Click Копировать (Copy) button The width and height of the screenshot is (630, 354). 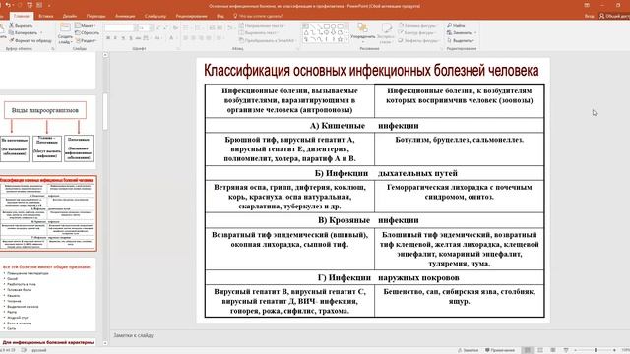(25, 32)
